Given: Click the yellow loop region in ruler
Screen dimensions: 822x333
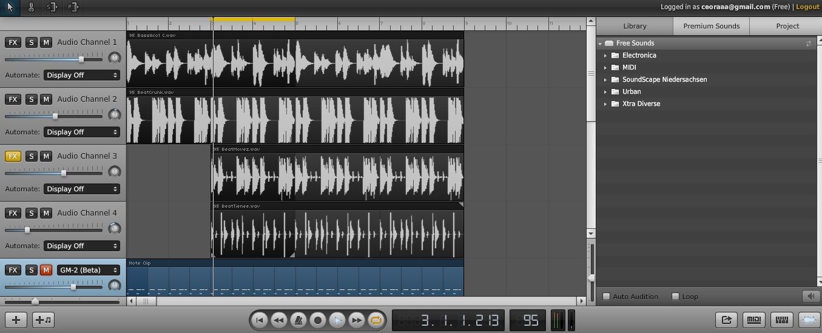Looking at the screenshot, I should pyautogui.click(x=253, y=19).
